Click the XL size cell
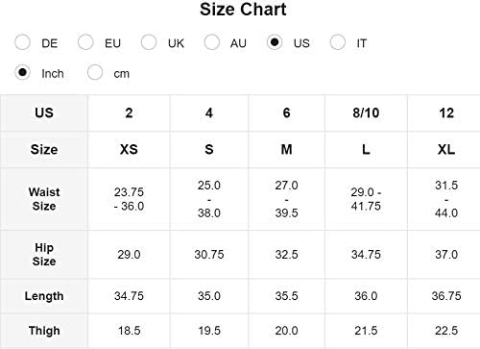 (x=446, y=149)
